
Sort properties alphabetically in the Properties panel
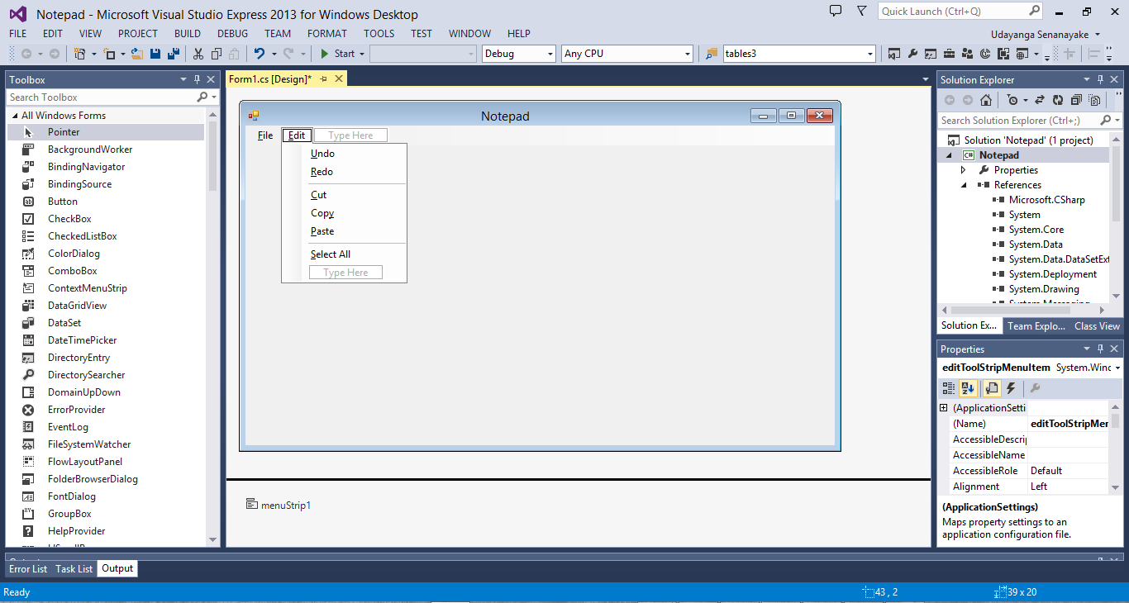968,387
